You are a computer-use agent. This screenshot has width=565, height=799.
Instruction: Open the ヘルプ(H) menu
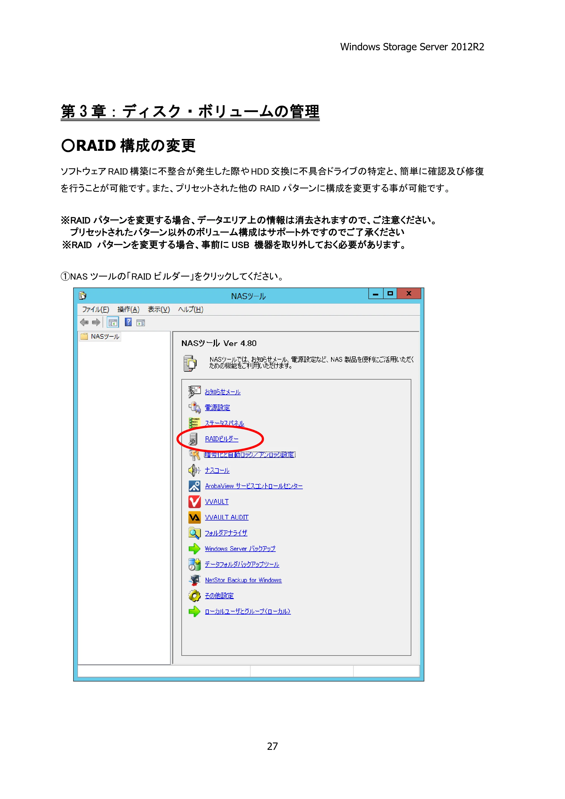coord(190,309)
